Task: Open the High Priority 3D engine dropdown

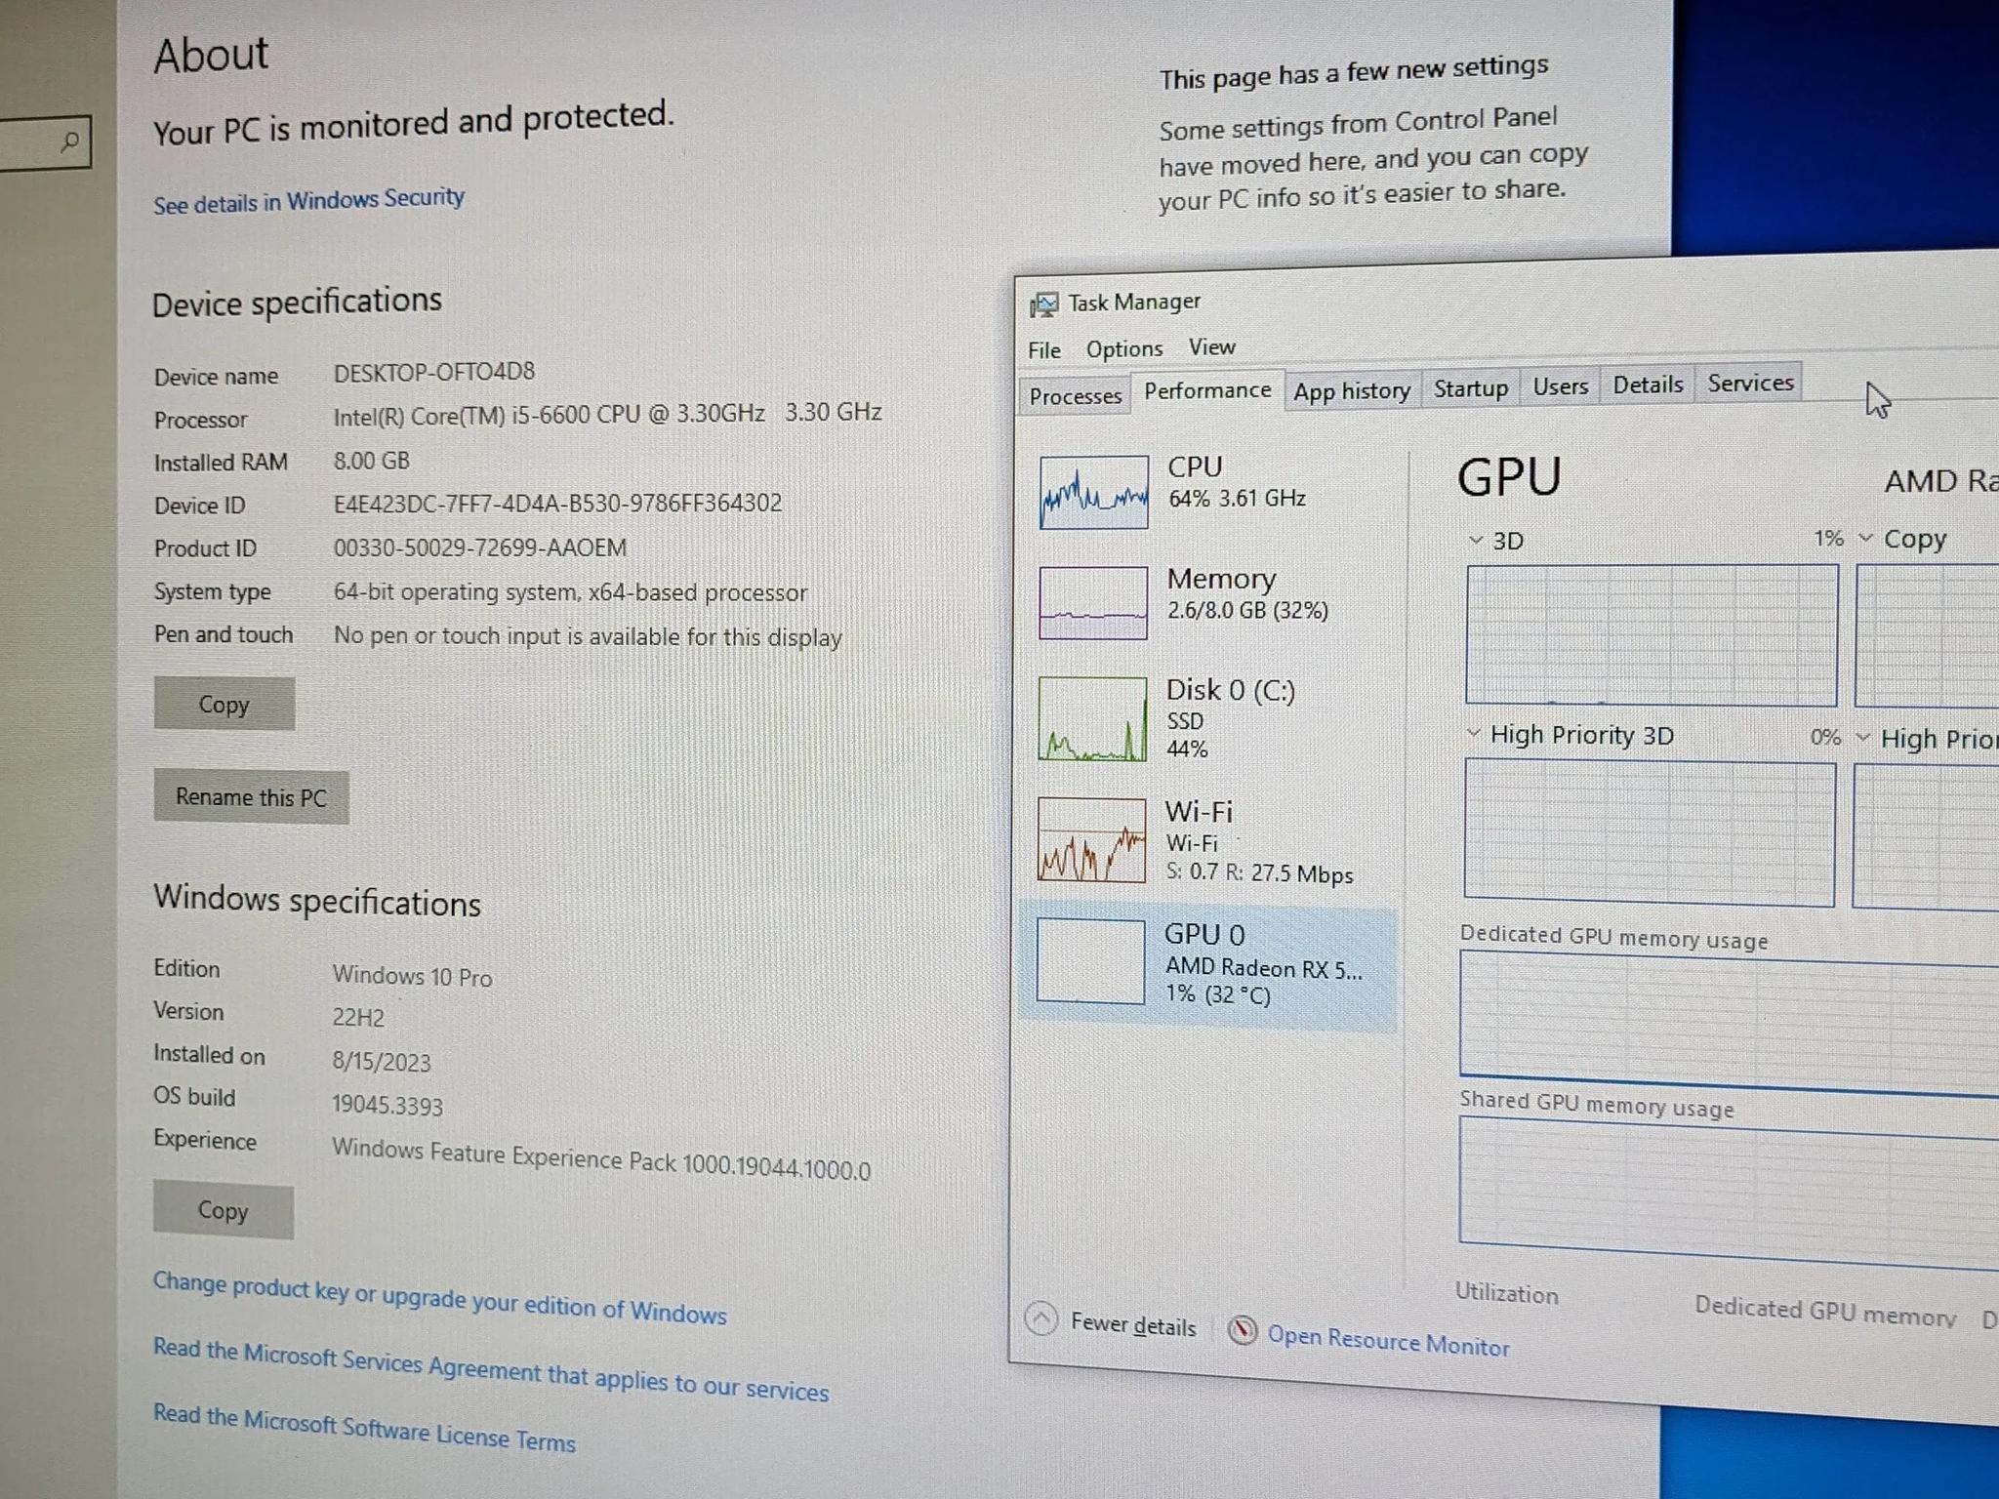Action: (x=1474, y=734)
